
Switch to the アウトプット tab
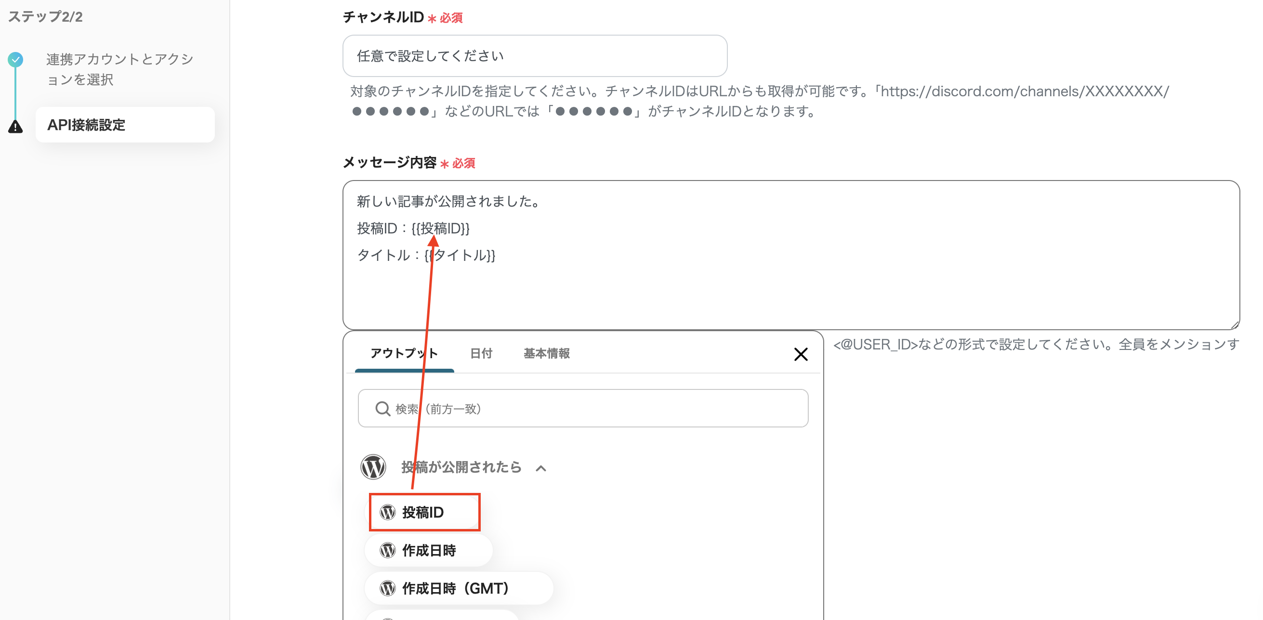pyautogui.click(x=404, y=353)
